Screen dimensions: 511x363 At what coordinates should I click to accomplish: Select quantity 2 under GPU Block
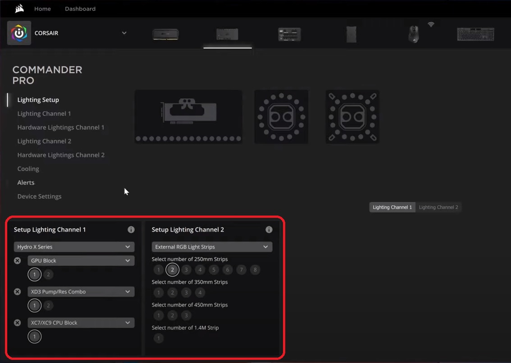pyautogui.click(x=48, y=274)
